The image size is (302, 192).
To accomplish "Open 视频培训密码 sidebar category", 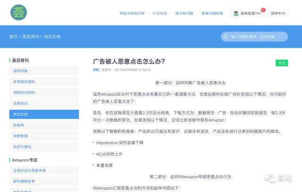I will point(44,92).
